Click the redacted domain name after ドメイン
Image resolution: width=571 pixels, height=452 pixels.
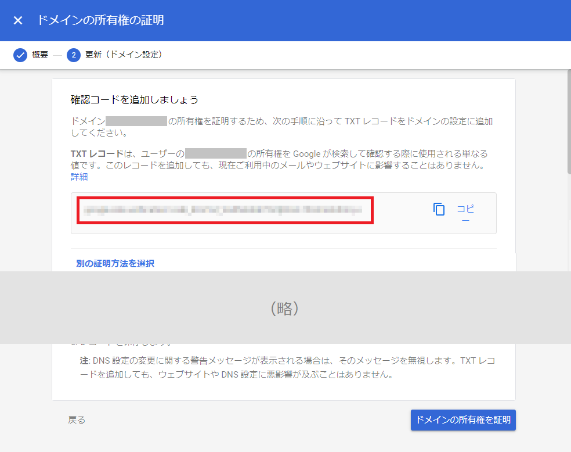(x=136, y=121)
